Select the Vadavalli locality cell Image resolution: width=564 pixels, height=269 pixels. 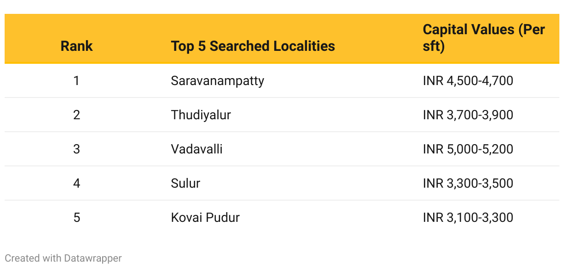click(x=196, y=149)
